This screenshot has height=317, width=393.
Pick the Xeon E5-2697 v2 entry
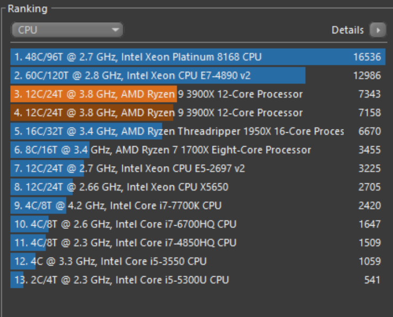pyautogui.click(x=198, y=168)
